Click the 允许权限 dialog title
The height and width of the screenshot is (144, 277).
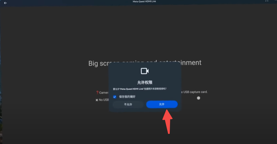(145, 82)
